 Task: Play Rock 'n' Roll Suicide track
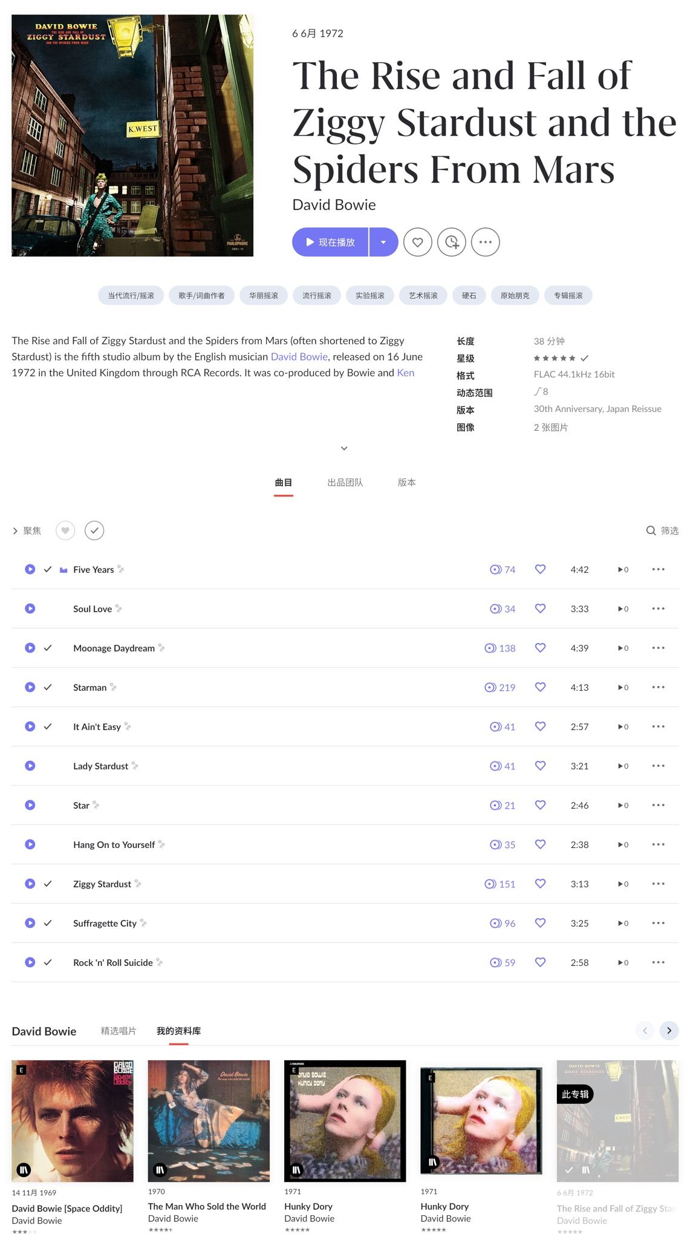(x=30, y=962)
